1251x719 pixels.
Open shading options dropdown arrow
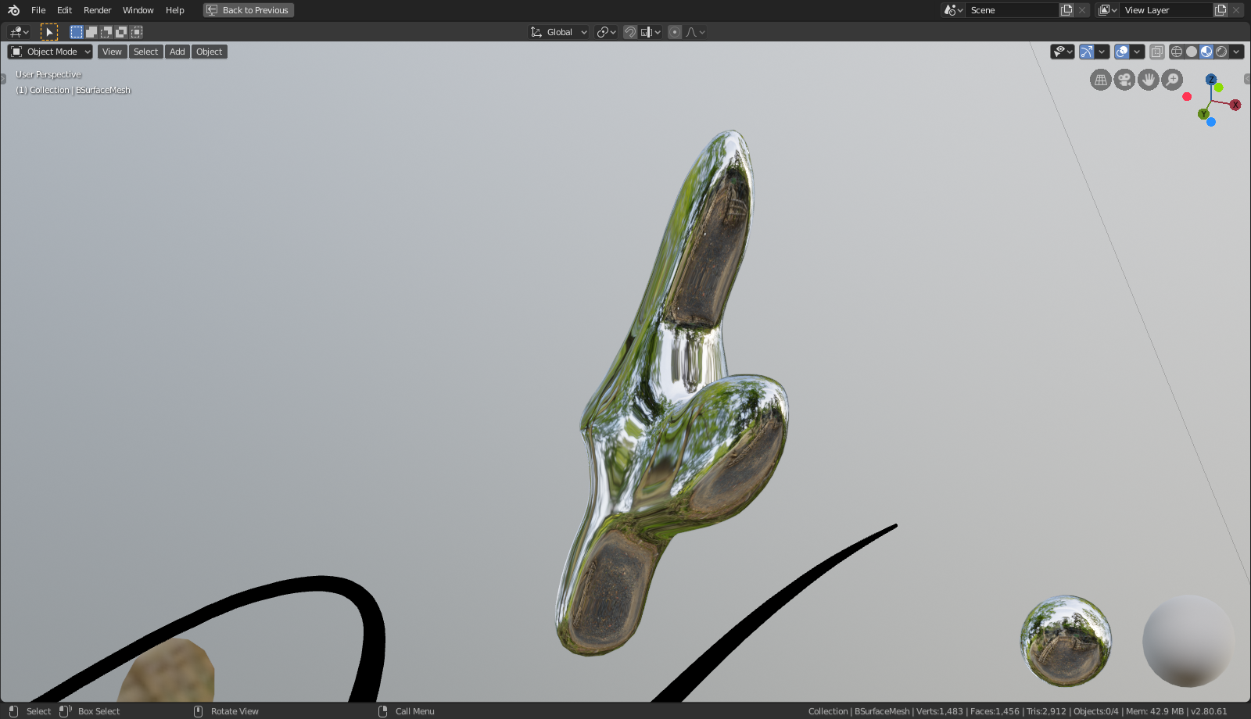1236,52
